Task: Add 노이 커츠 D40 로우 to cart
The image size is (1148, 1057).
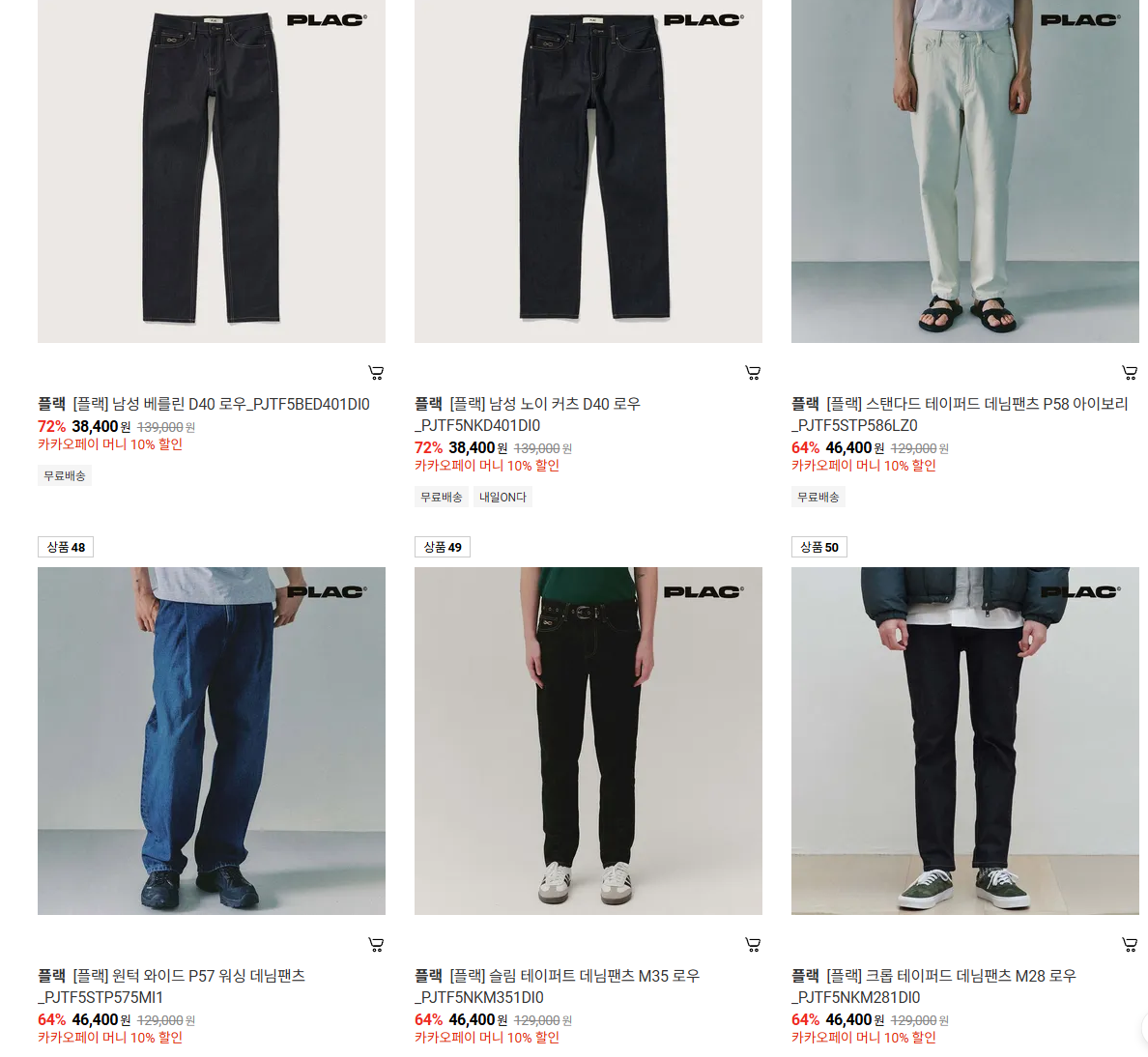Action: (x=753, y=373)
